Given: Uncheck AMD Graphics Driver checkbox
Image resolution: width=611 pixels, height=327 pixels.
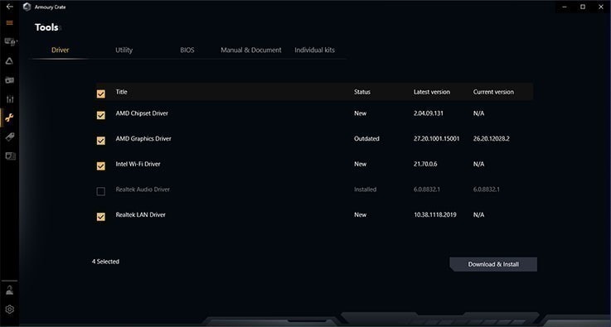Looking at the screenshot, I should [x=101, y=141].
